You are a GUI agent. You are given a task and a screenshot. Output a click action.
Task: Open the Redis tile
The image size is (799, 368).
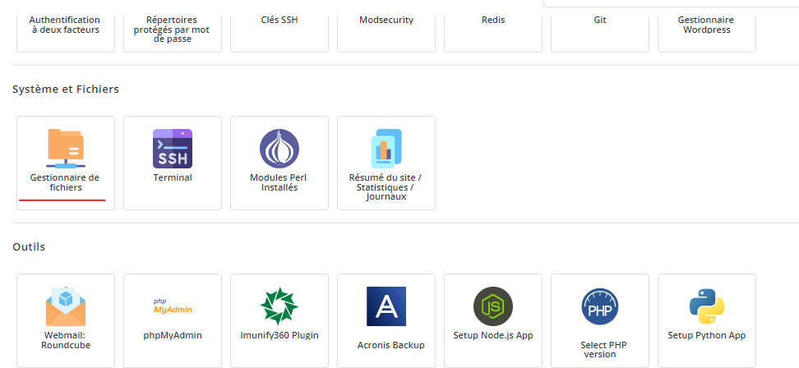(493, 20)
